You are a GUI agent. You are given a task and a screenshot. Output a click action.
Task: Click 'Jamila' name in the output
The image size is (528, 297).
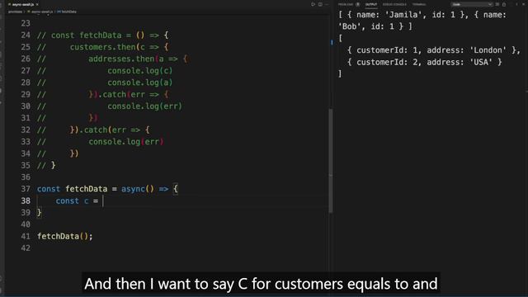(x=403, y=15)
